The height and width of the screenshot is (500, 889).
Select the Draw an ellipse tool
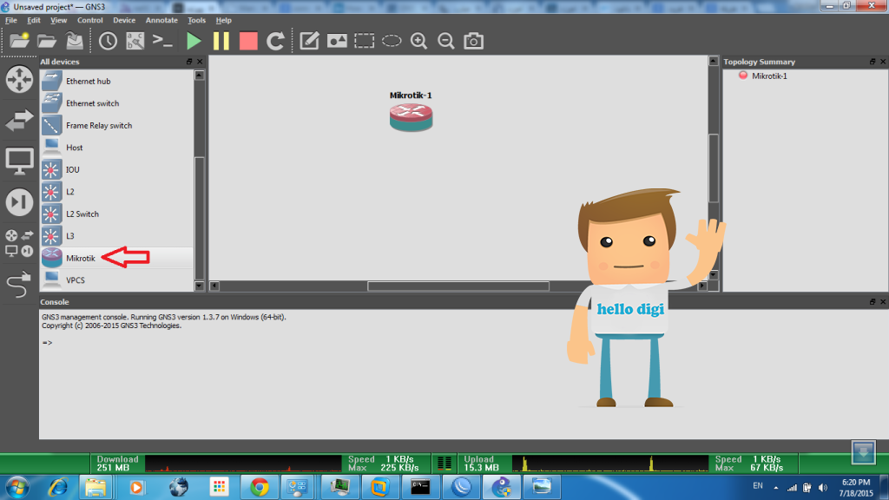pos(392,41)
